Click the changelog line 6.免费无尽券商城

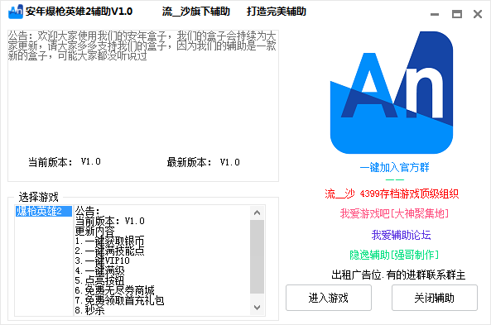[114, 290]
